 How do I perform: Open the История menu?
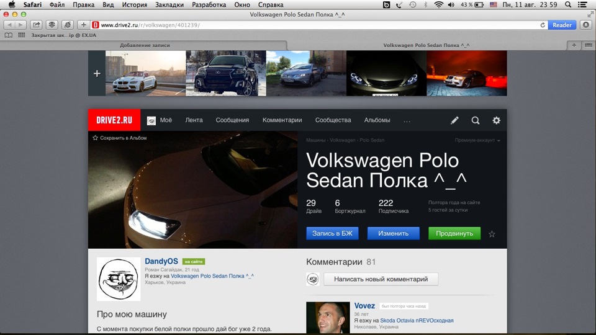(x=135, y=4)
